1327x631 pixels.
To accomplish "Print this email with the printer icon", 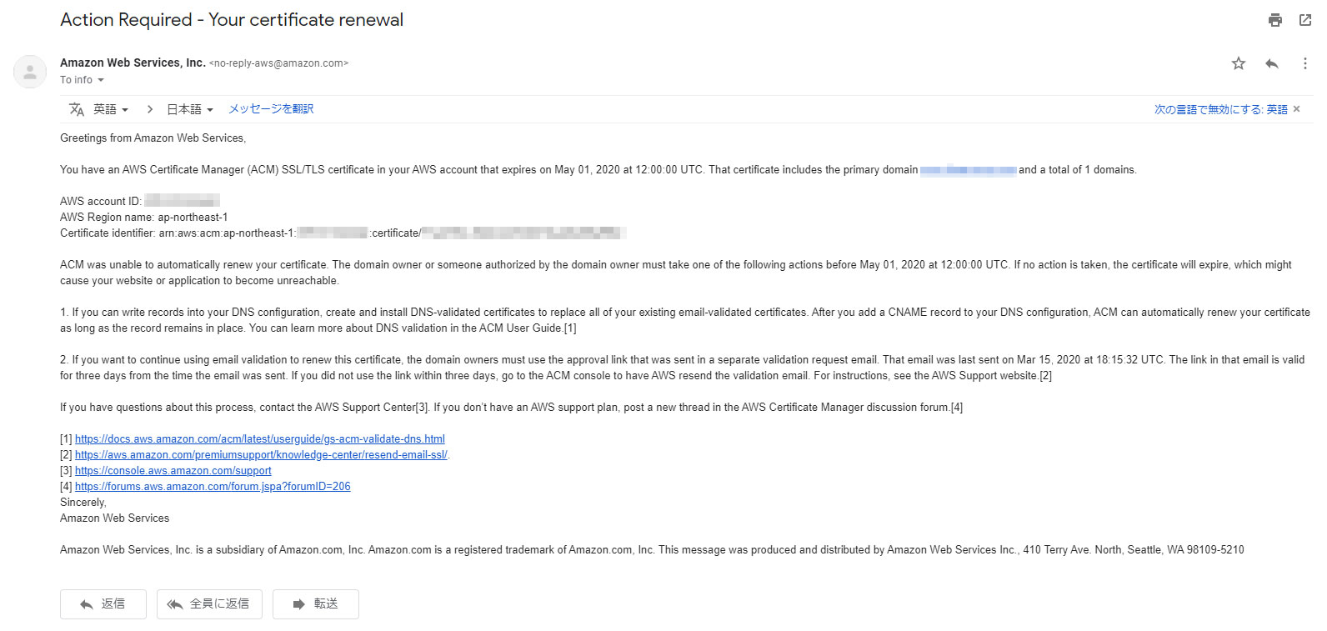I will click(x=1274, y=20).
